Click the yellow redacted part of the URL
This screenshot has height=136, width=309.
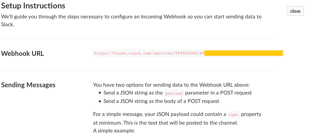point(244,53)
